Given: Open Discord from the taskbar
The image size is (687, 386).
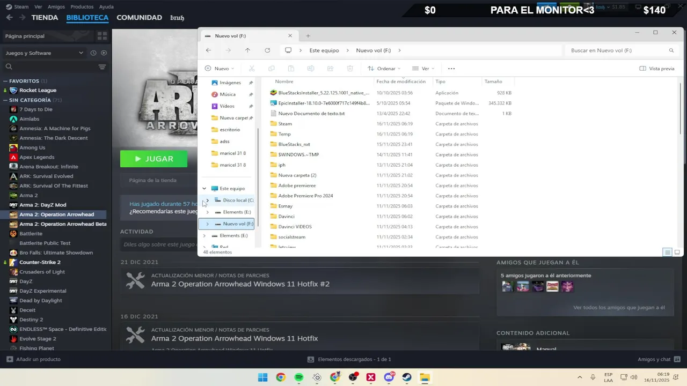Looking at the screenshot, I should [389, 377].
